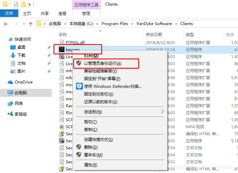
Task: Expand breadcrumb chevron after 此电脑
Action: (x=65, y=24)
